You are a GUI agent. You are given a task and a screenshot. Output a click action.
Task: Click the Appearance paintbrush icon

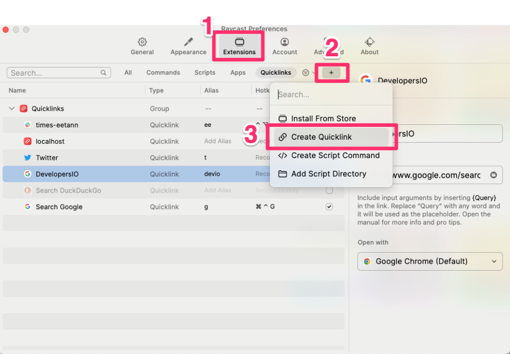[188, 42]
